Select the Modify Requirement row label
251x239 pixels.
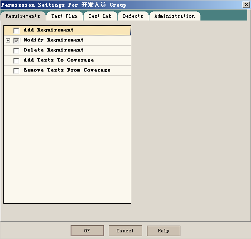pos(53,40)
